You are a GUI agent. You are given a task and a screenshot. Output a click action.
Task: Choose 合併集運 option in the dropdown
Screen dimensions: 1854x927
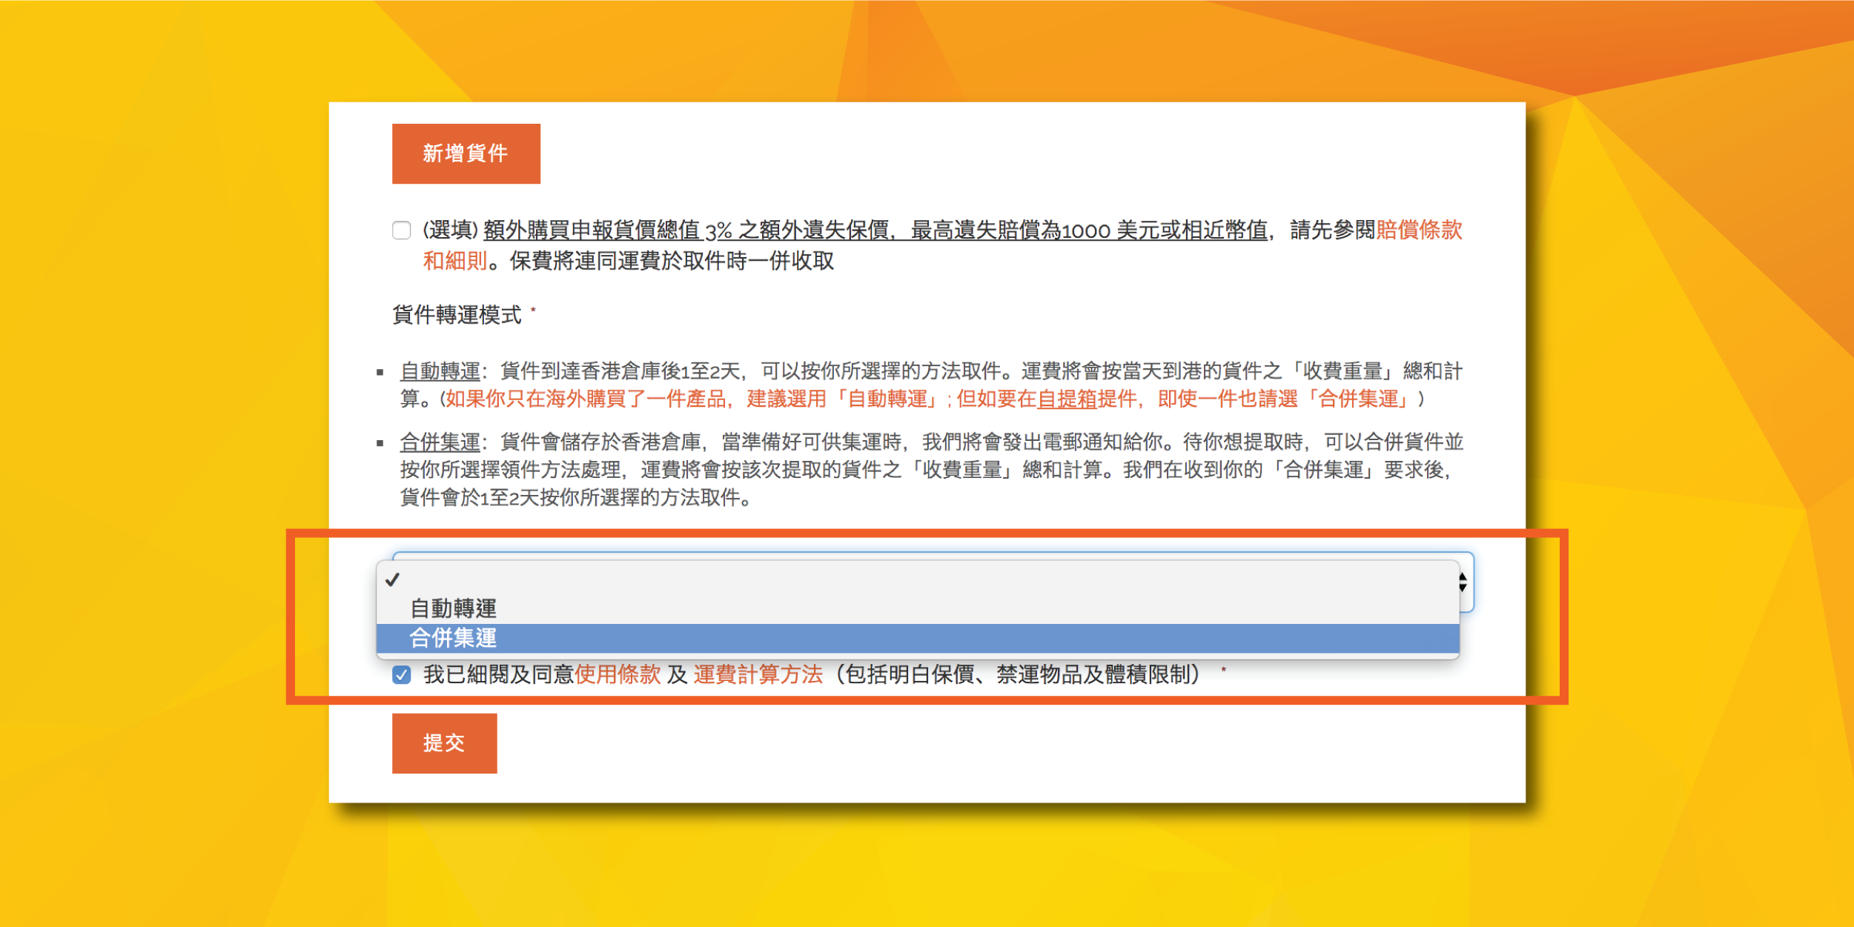tap(453, 638)
